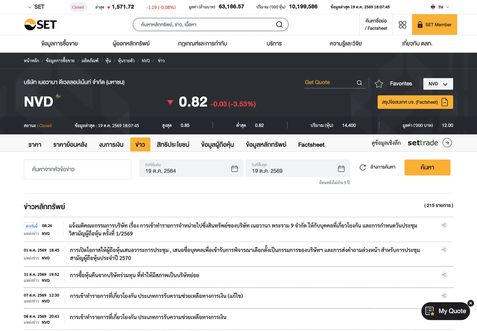Open the NVD symbol dropdown
Screen dimensions: 477x331
click(x=438, y=84)
